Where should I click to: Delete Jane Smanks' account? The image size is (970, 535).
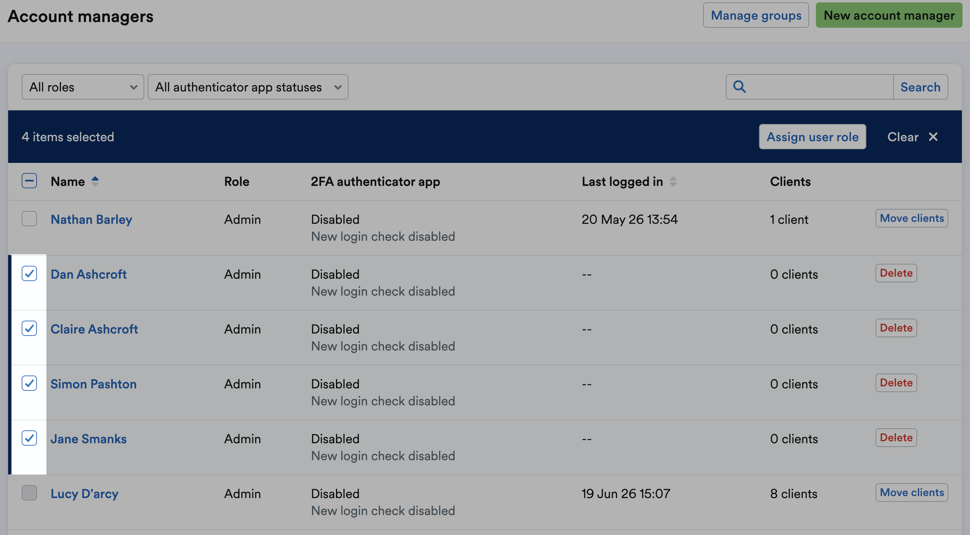pyautogui.click(x=896, y=437)
